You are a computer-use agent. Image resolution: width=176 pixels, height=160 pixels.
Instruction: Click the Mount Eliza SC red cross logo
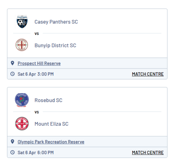(x=22, y=123)
